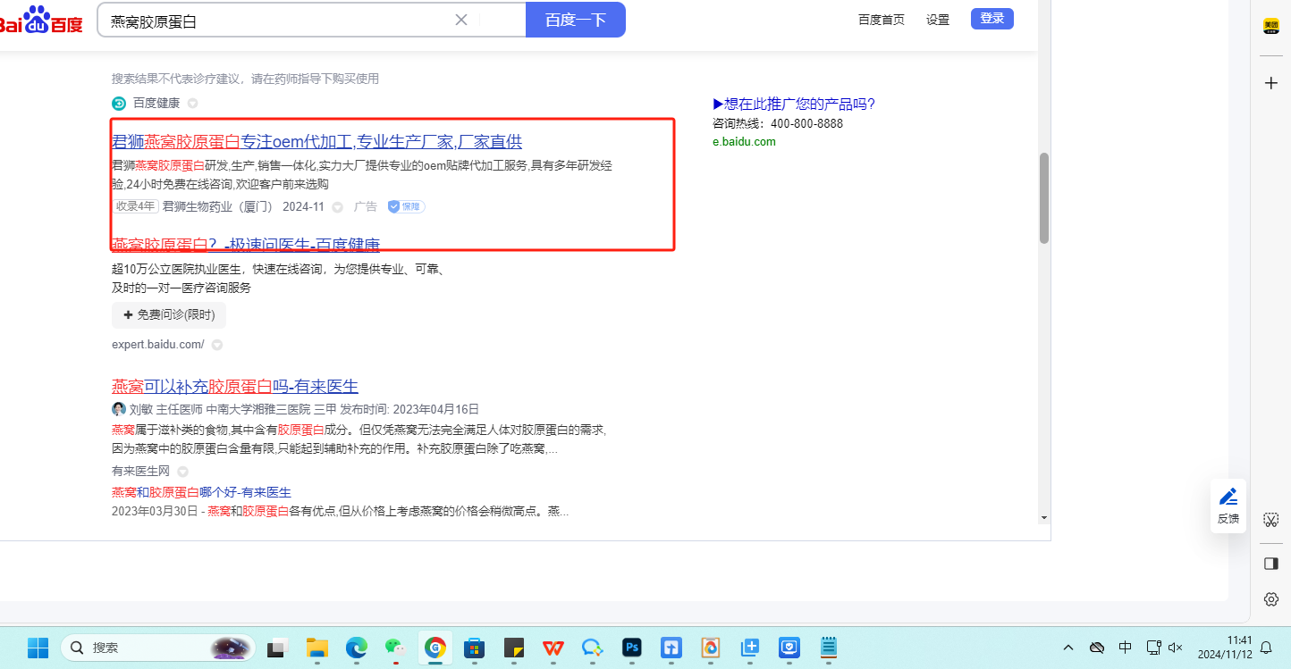
Task: Click the page vertical scrollbar thumb
Action: [1043, 197]
